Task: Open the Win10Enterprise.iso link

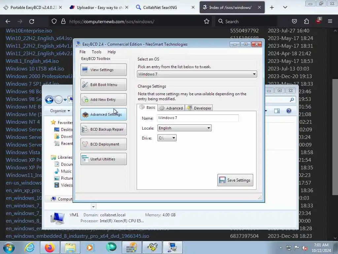Action: pyautogui.click(x=29, y=31)
